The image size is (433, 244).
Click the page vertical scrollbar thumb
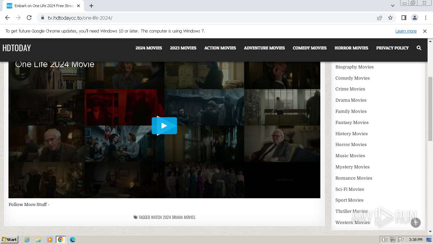[430, 108]
